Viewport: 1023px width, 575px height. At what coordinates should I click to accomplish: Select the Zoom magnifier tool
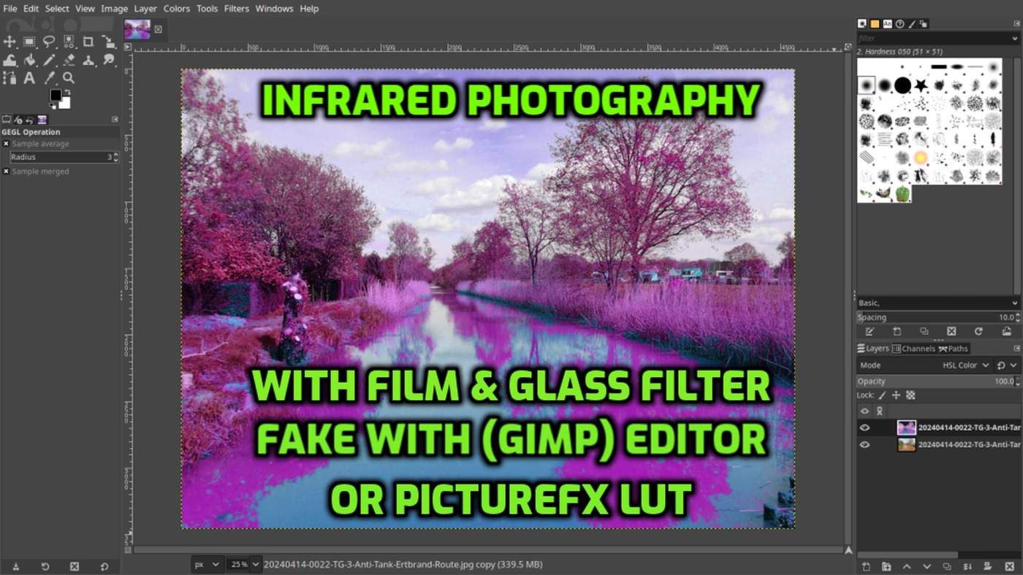[x=69, y=77]
